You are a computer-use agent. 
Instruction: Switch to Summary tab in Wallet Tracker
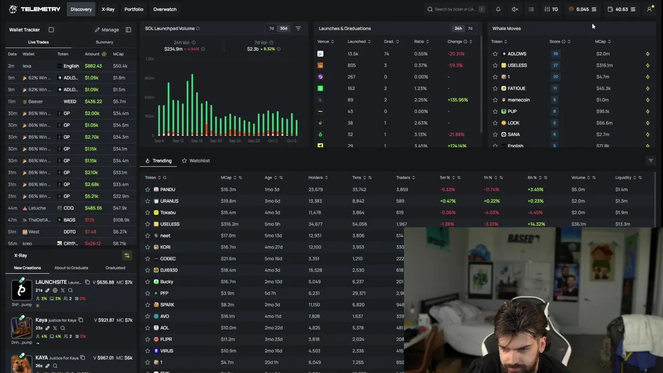click(x=104, y=42)
